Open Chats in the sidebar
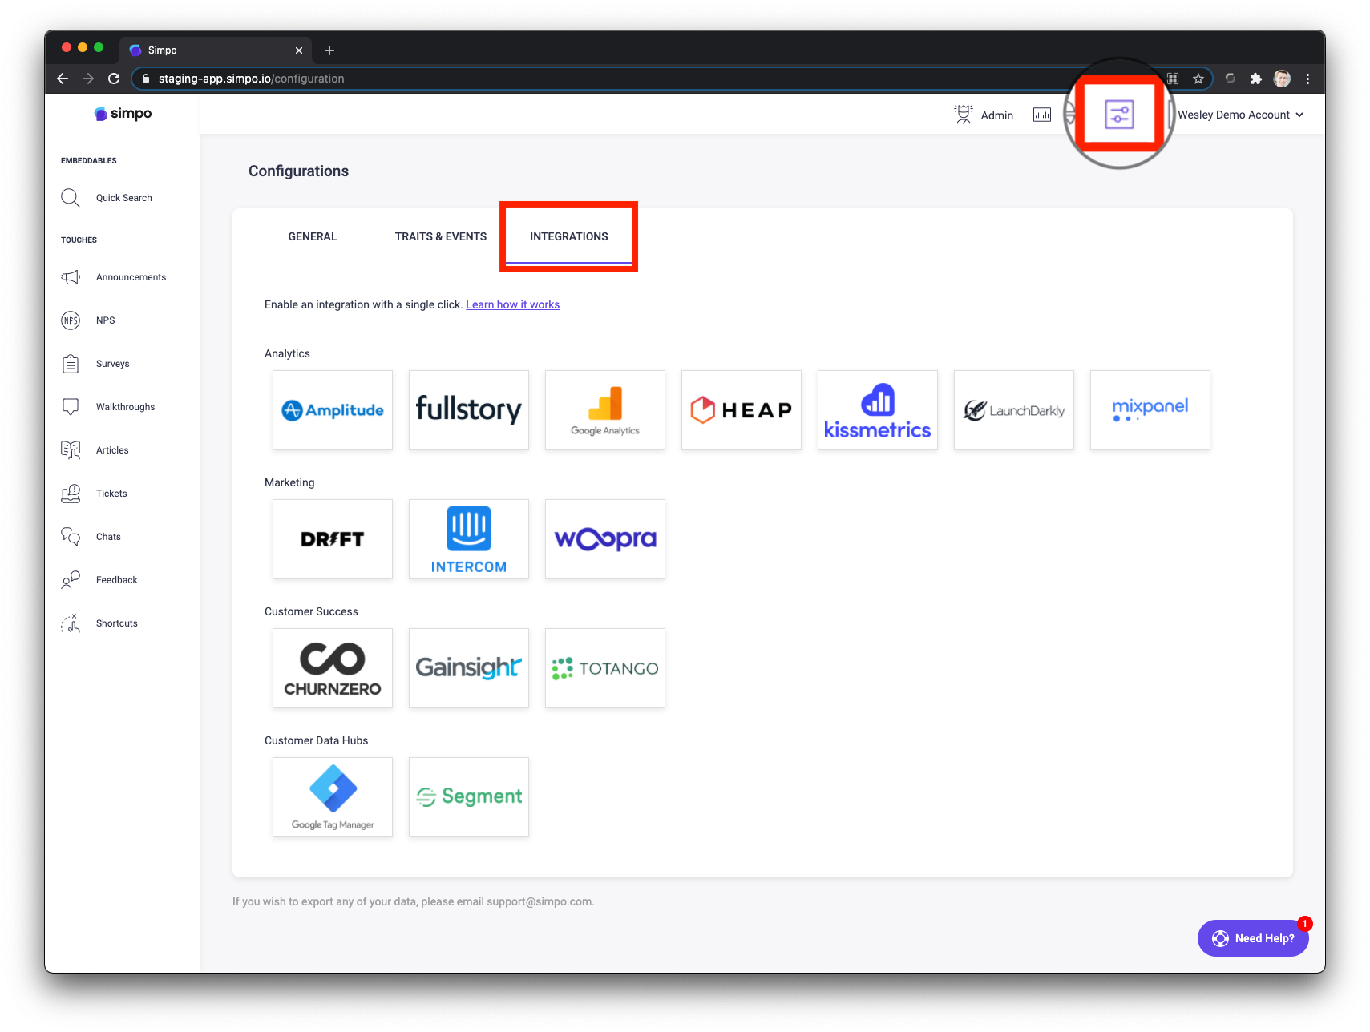Image resolution: width=1370 pixels, height=1032 pixels. click(x=91, y=537)
